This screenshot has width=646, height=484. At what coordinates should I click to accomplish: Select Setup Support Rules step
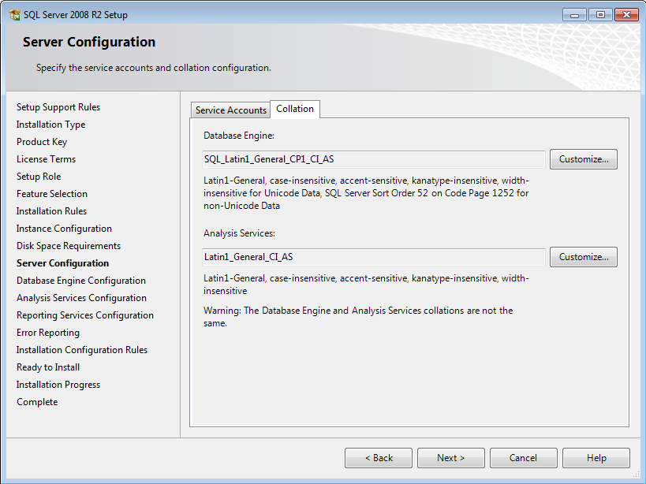[x=58, y=107]
